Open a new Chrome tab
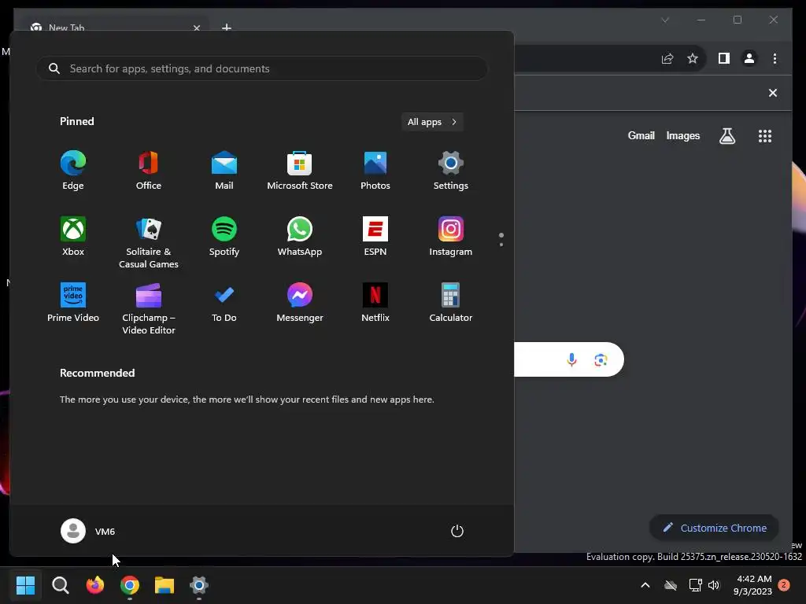The height and width of the screenshot is (604, 806). pos(226,27)
